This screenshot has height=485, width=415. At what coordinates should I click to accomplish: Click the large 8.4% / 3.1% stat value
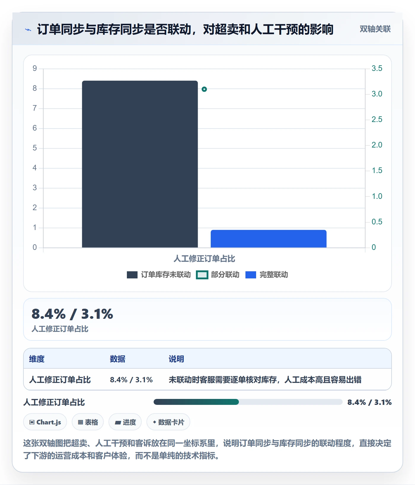tap(72, 314)
